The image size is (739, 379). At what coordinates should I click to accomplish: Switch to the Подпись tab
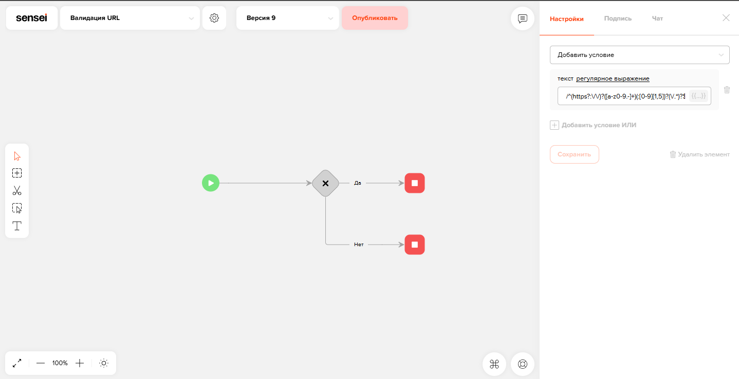[618, 18]
